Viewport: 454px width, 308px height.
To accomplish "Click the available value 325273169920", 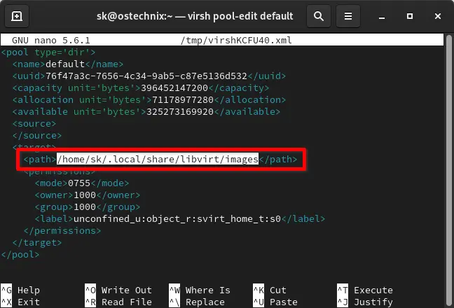I will coord(180,111).
